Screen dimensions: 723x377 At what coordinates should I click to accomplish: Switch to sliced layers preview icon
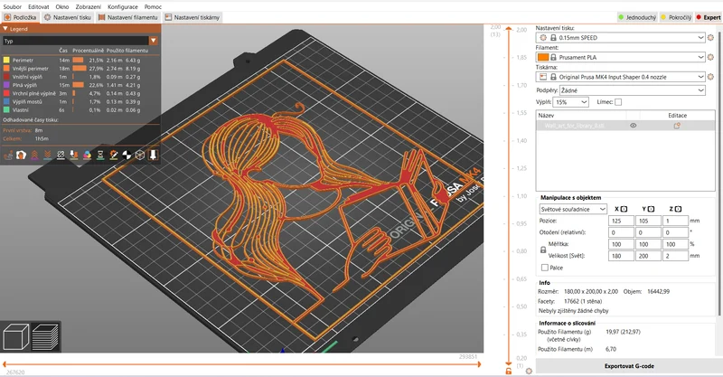45,336
